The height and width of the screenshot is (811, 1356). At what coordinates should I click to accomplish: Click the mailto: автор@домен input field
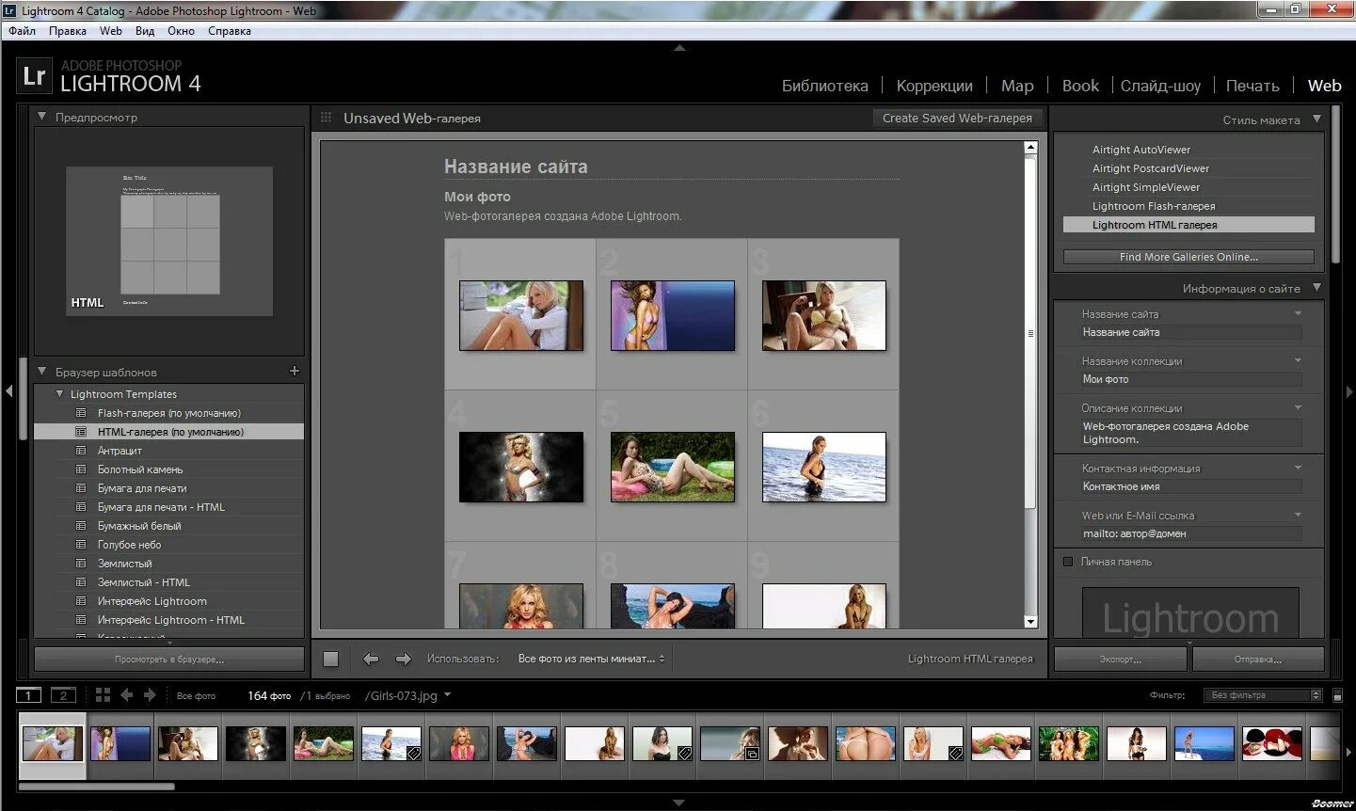[x=1190, y=533]
